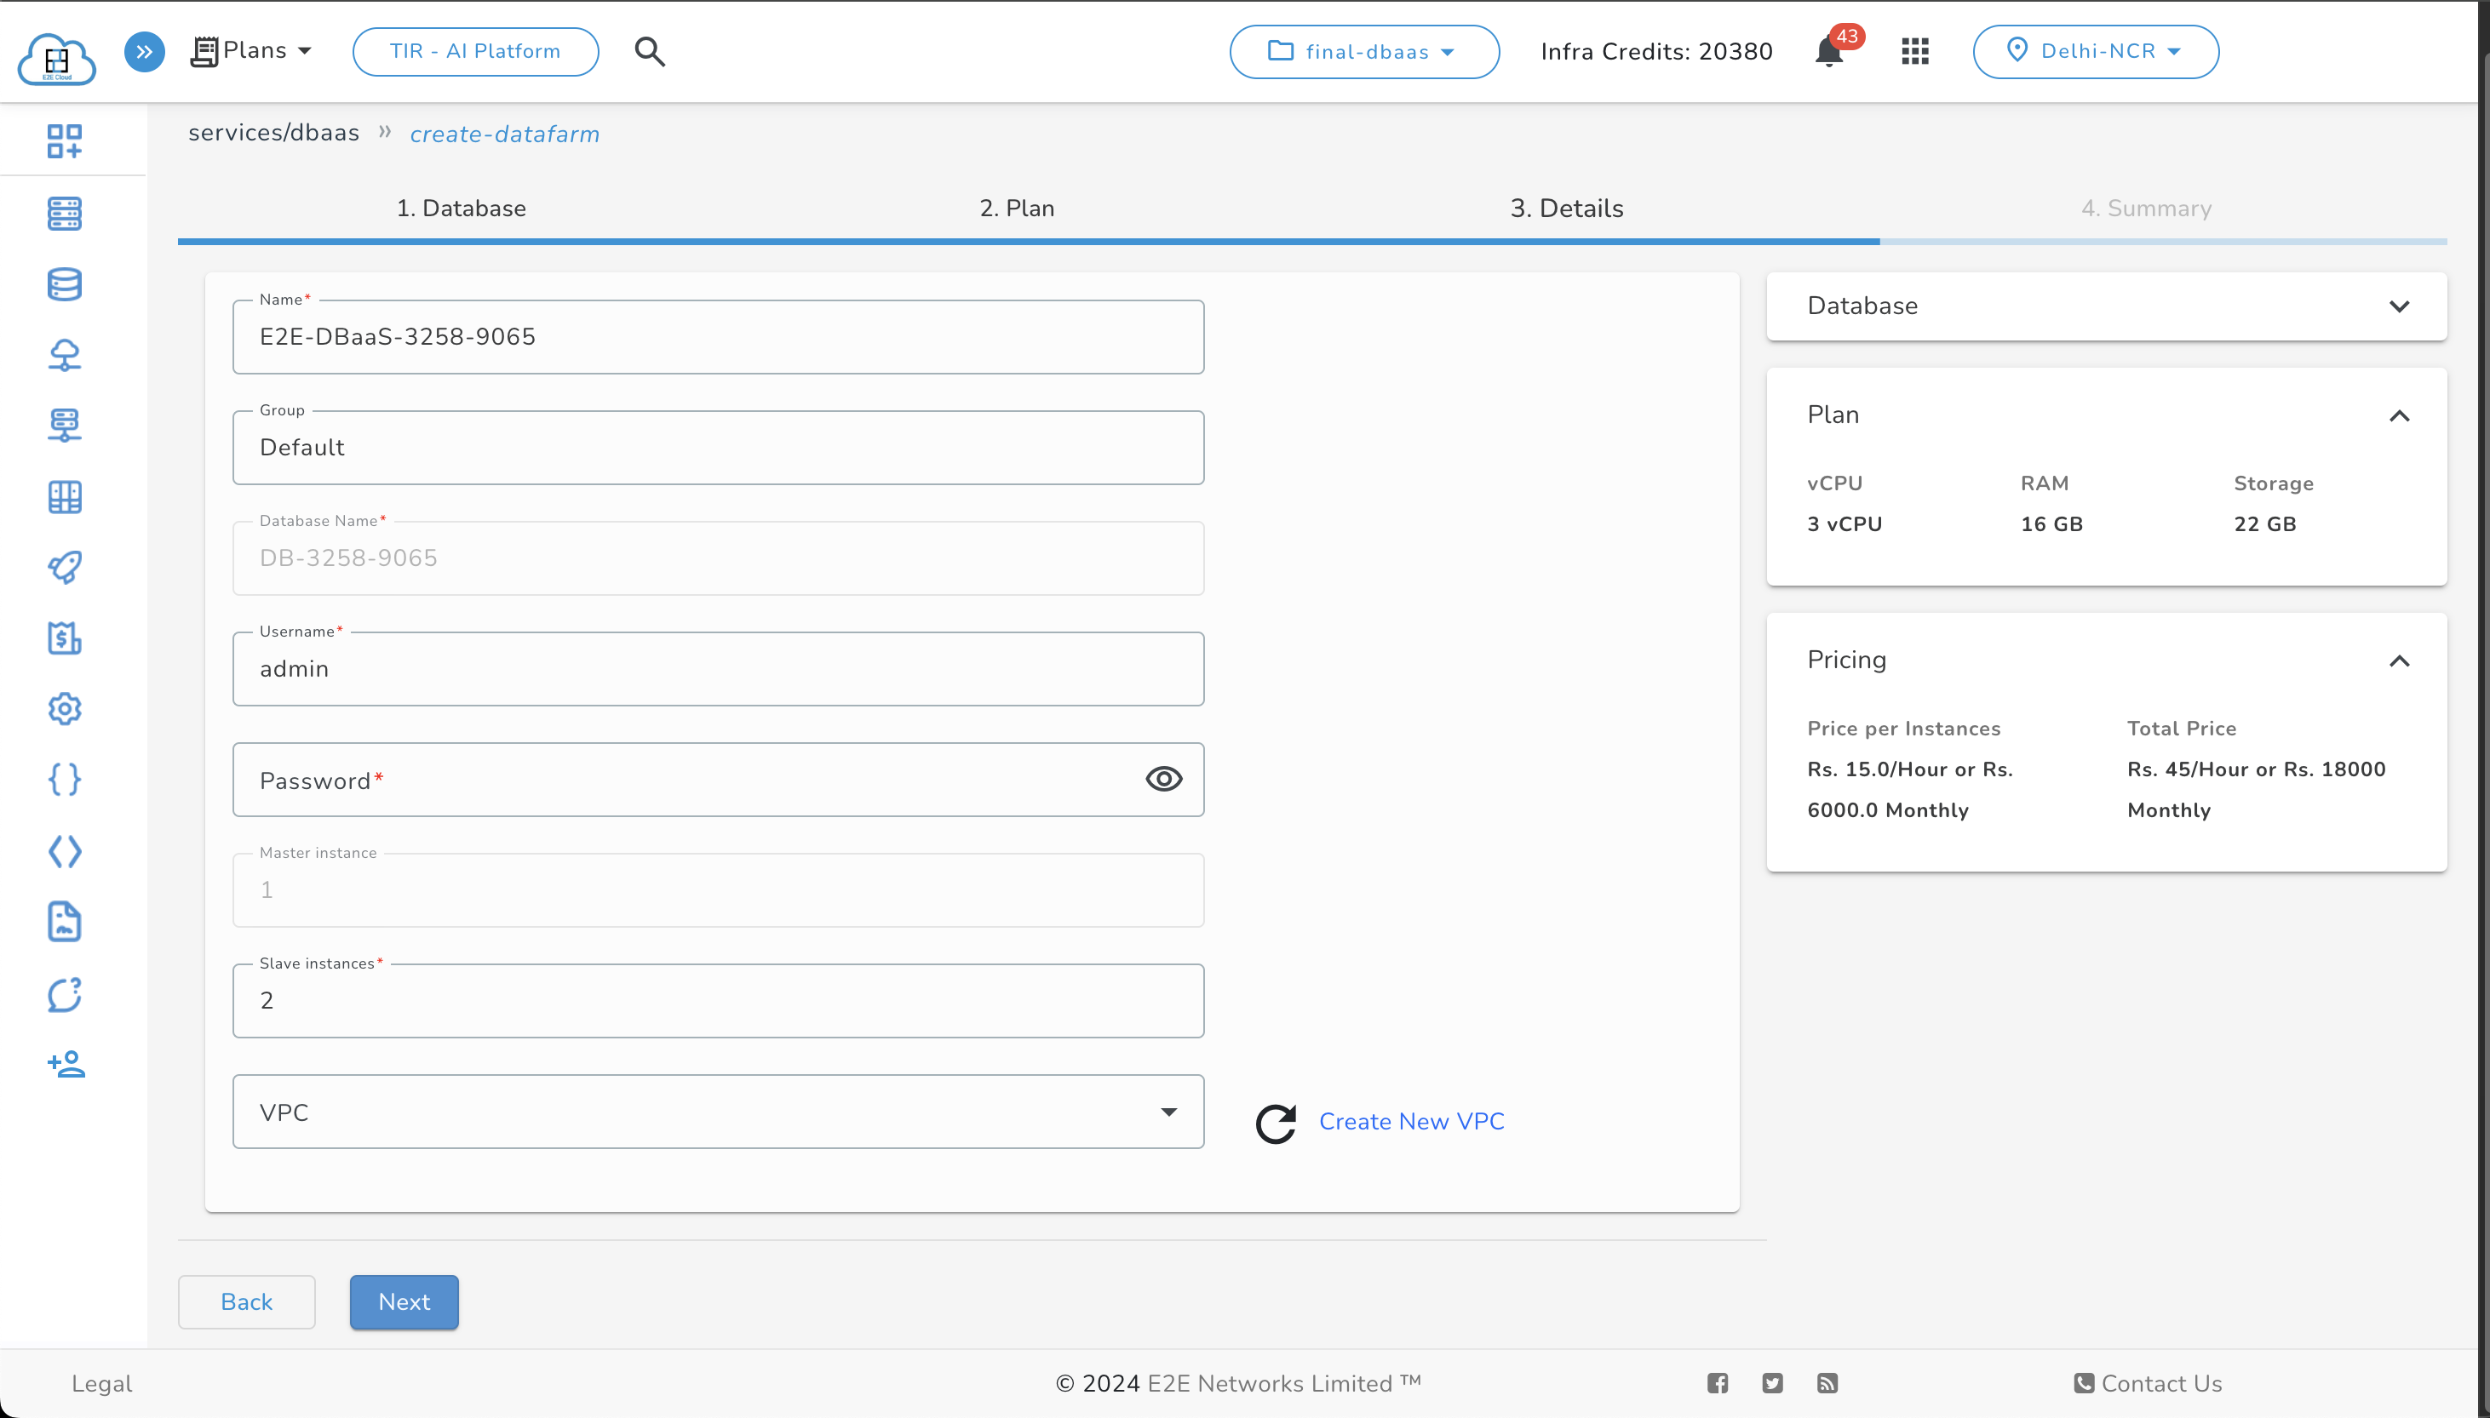
Task: Click the Database Name field
Action: tap(718, 558)
